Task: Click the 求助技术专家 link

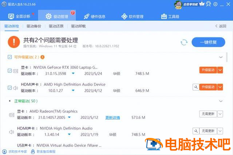Action: coord(15,152)
